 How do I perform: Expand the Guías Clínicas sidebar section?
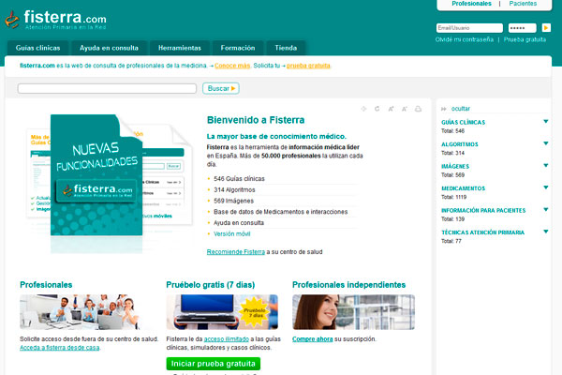coord(545,121)
